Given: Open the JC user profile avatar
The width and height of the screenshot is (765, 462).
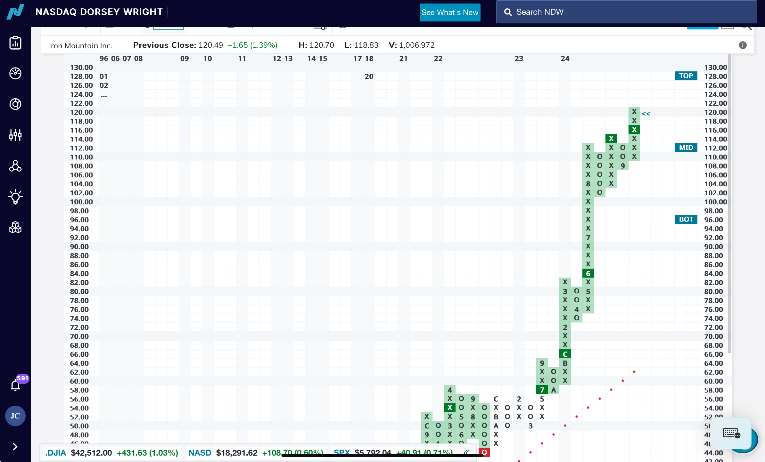Looking at the screenshot, I should (x=15, y=416).
